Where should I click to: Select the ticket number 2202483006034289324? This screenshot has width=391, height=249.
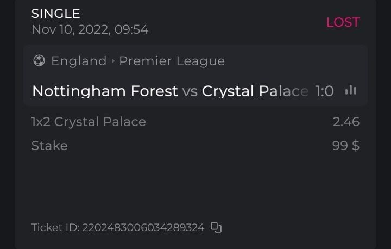click(143, 227)
